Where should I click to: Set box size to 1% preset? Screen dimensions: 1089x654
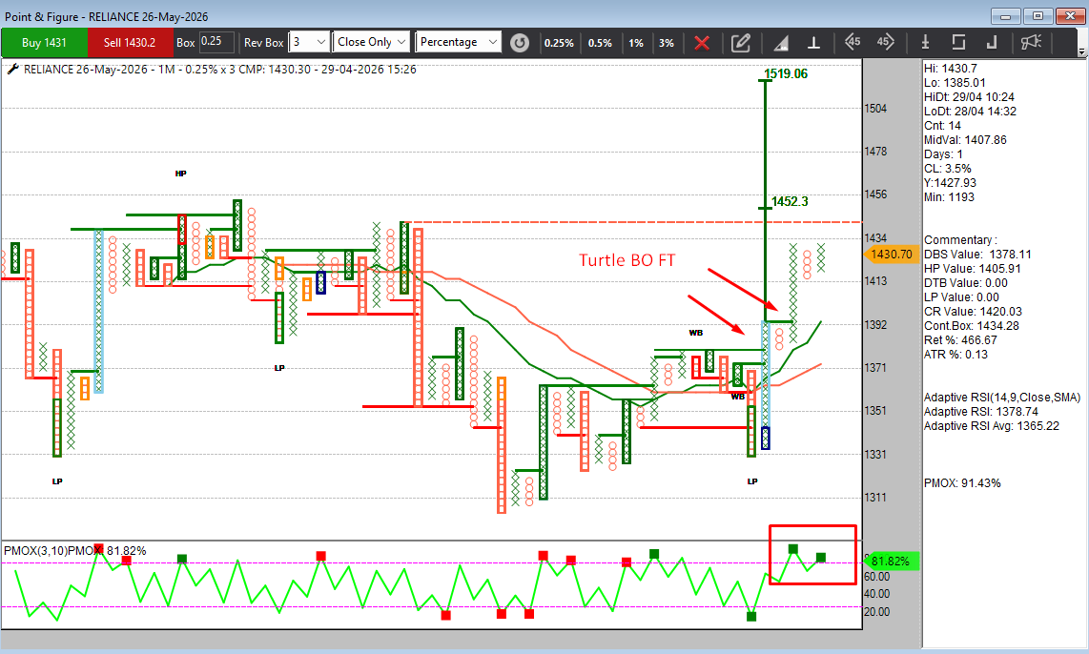click(x=636, y=43)
